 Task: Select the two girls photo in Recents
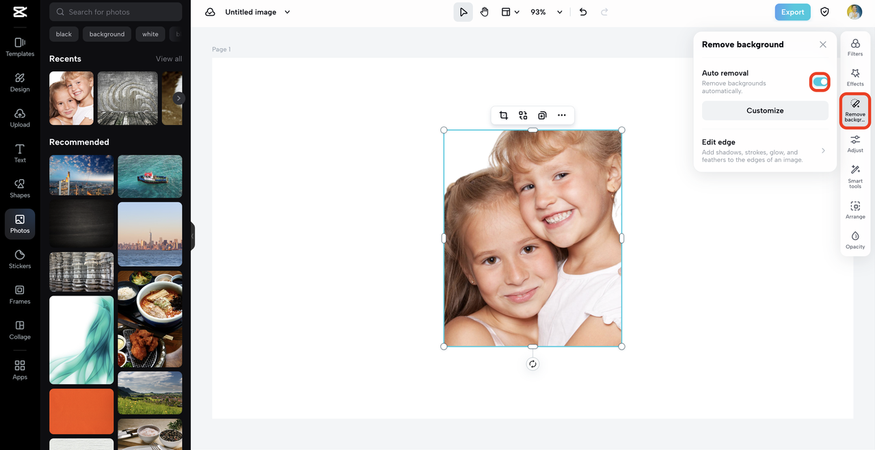(x=71, y=98)
